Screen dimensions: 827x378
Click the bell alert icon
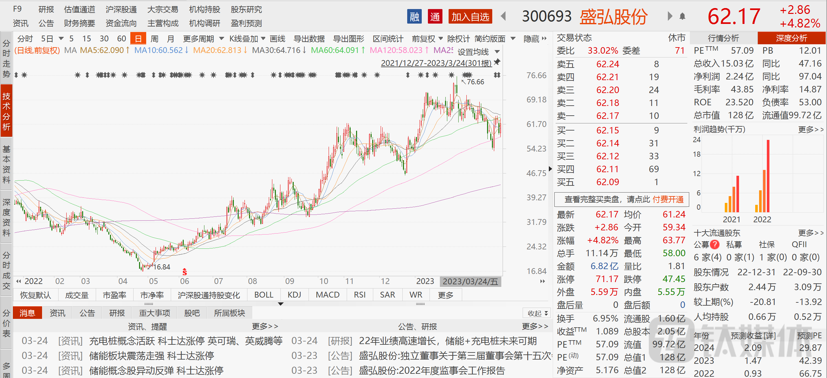click(x=682, y=16)
